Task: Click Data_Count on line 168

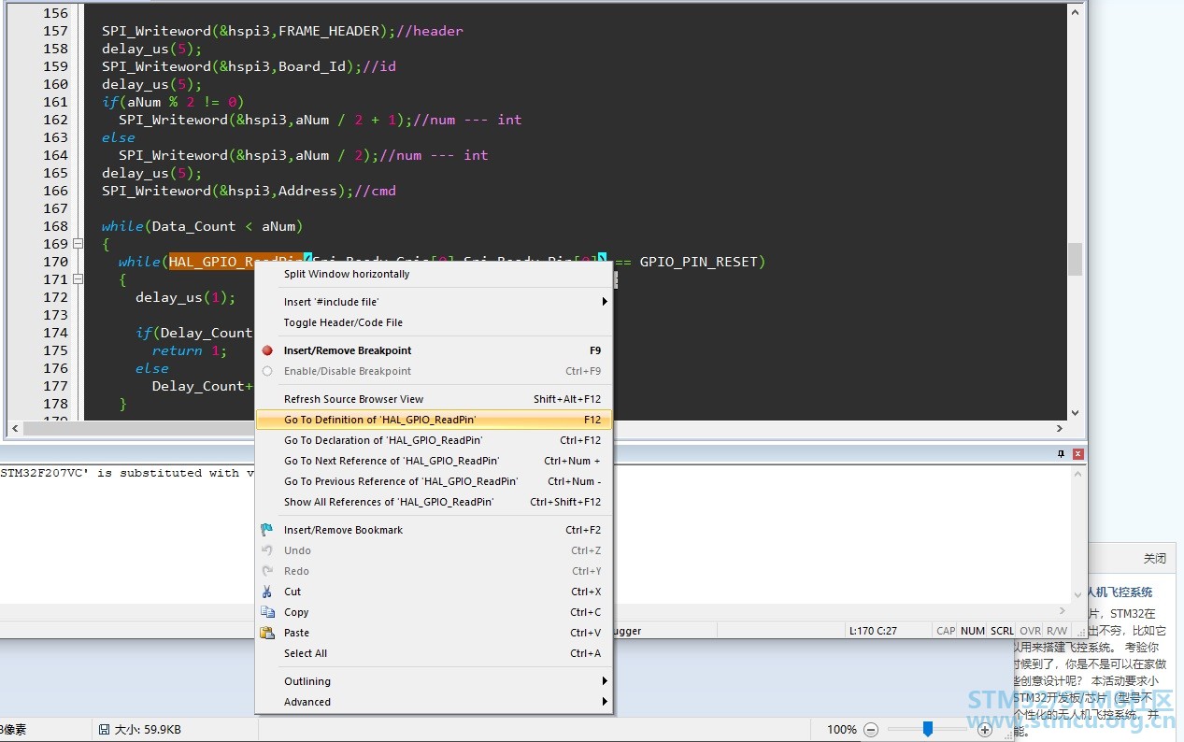Action: point(194,226)
